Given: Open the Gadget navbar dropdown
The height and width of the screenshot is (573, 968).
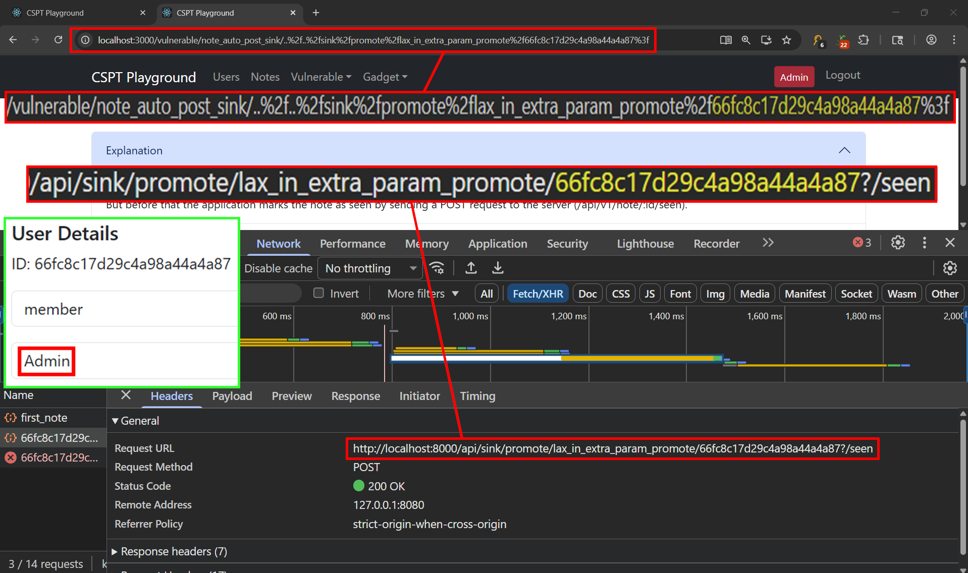Looking at the screenshot, I should (x=385, y=77).
